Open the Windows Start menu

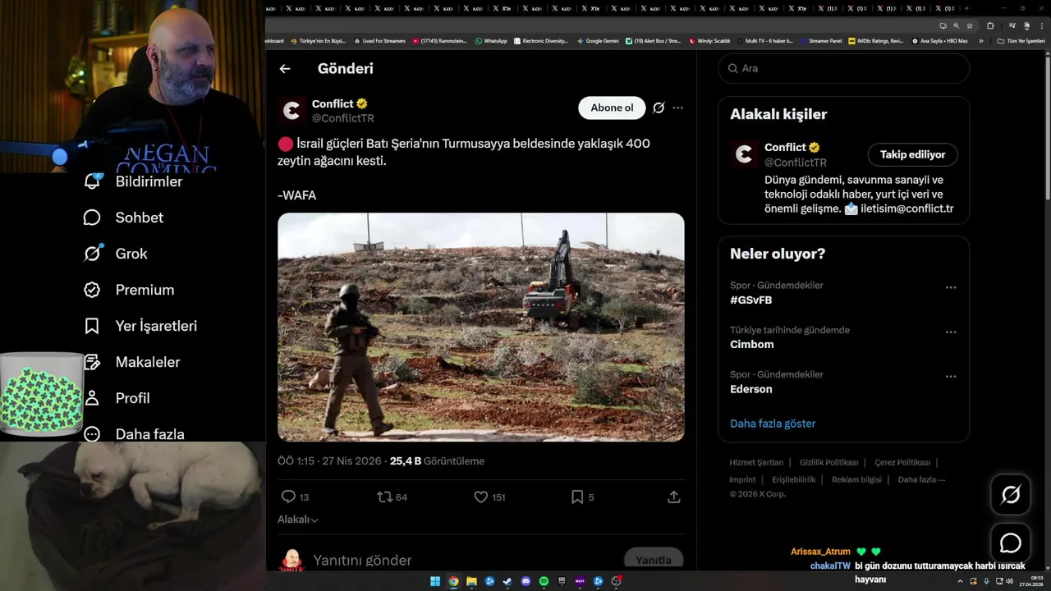435,581
